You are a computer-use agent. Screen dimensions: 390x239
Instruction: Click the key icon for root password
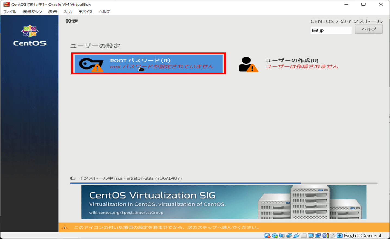tap(91, 65)
